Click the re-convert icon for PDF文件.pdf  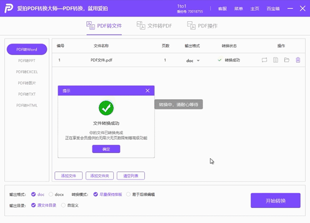265,60
